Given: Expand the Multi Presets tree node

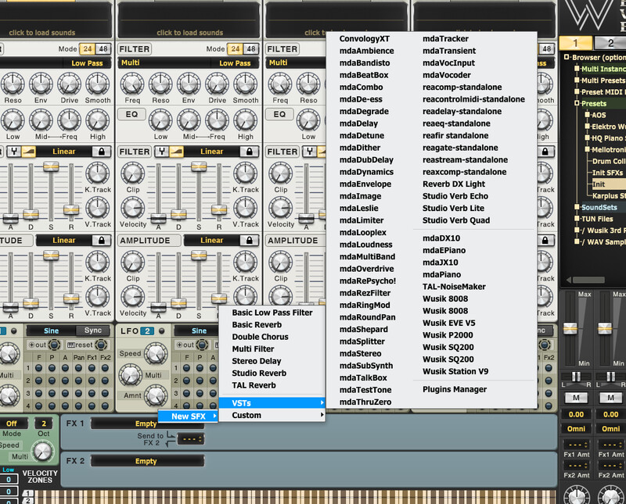Looking at the screenshot, I should 577,80.
